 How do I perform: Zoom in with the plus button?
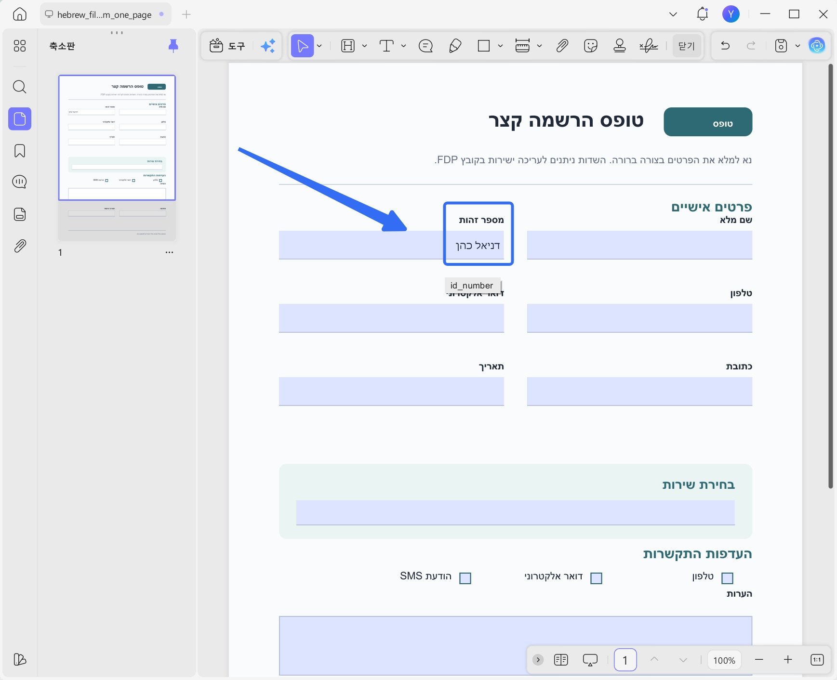(788, 660)
